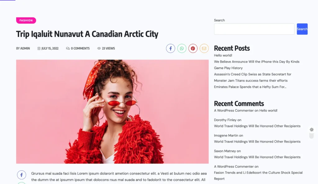Open the Hello world! recent post
Screen dimensions: 318x184
coord(223,55)
